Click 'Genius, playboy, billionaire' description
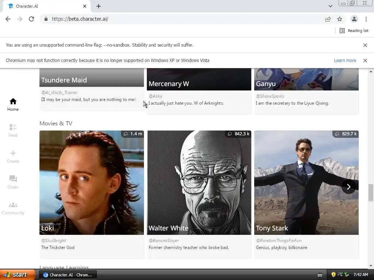 pyautogui.click(x=282, y=248)
